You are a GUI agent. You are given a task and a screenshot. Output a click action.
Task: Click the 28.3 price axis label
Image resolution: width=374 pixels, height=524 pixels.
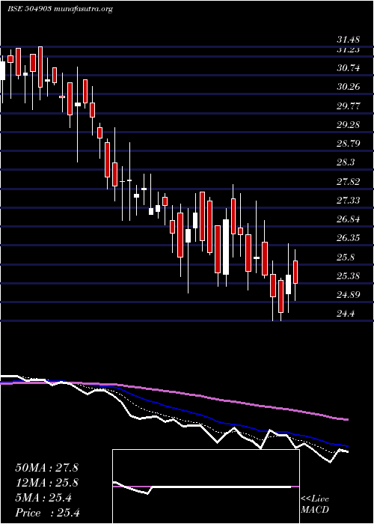pos(346,162)
